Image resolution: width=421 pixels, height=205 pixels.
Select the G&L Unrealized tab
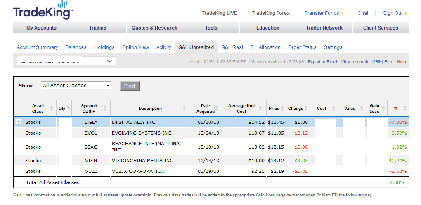tap(196, 47)
